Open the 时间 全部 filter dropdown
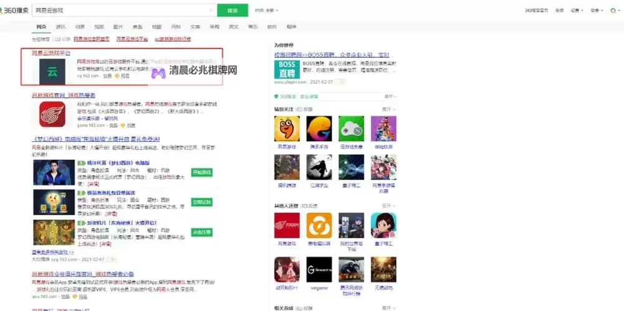Screen dimensions: 624x311 pos(267,11)
